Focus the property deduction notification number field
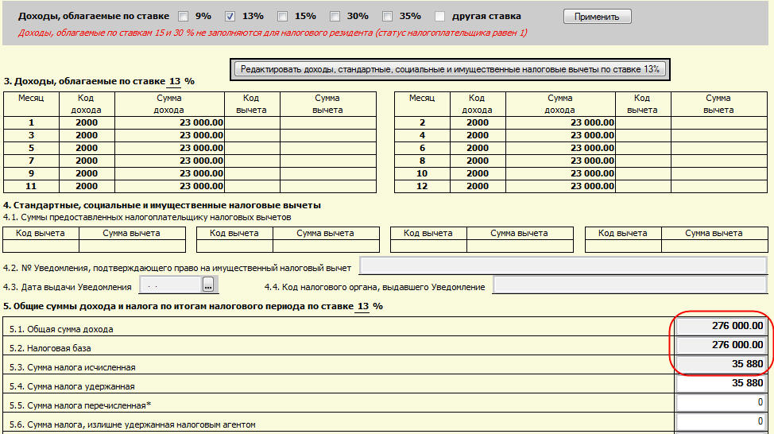This screenshot has width=774, height=434. 563,265
